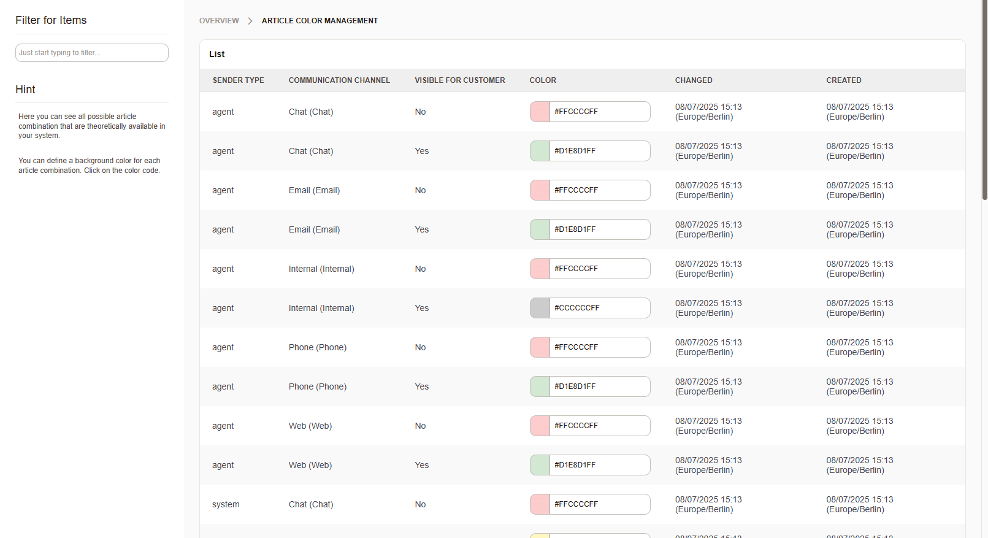The image size is (988, 538).
Task: Click pink swatch for agent Web No row
Action: click(540, 426)
